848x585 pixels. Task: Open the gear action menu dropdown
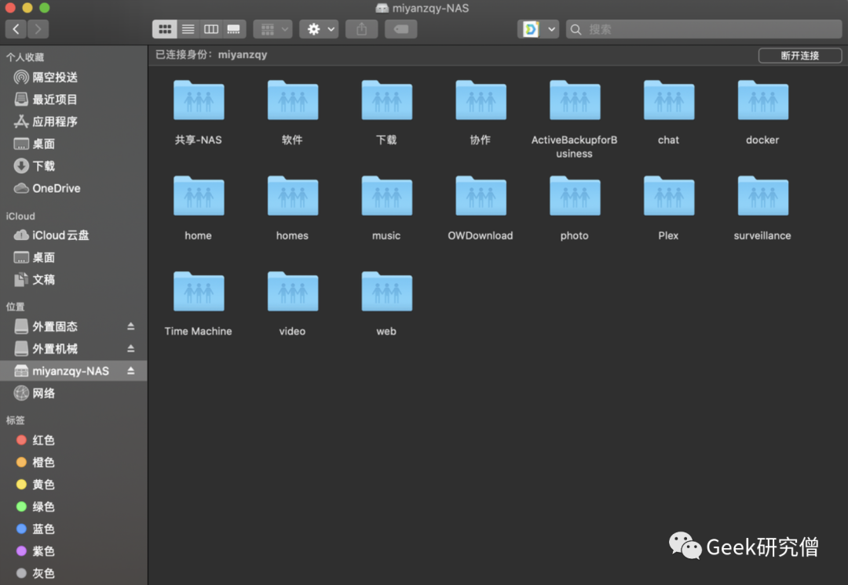[x=319, y=29]
